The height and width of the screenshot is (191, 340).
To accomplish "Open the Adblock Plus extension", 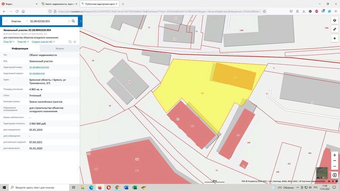I will pos(317,11).
